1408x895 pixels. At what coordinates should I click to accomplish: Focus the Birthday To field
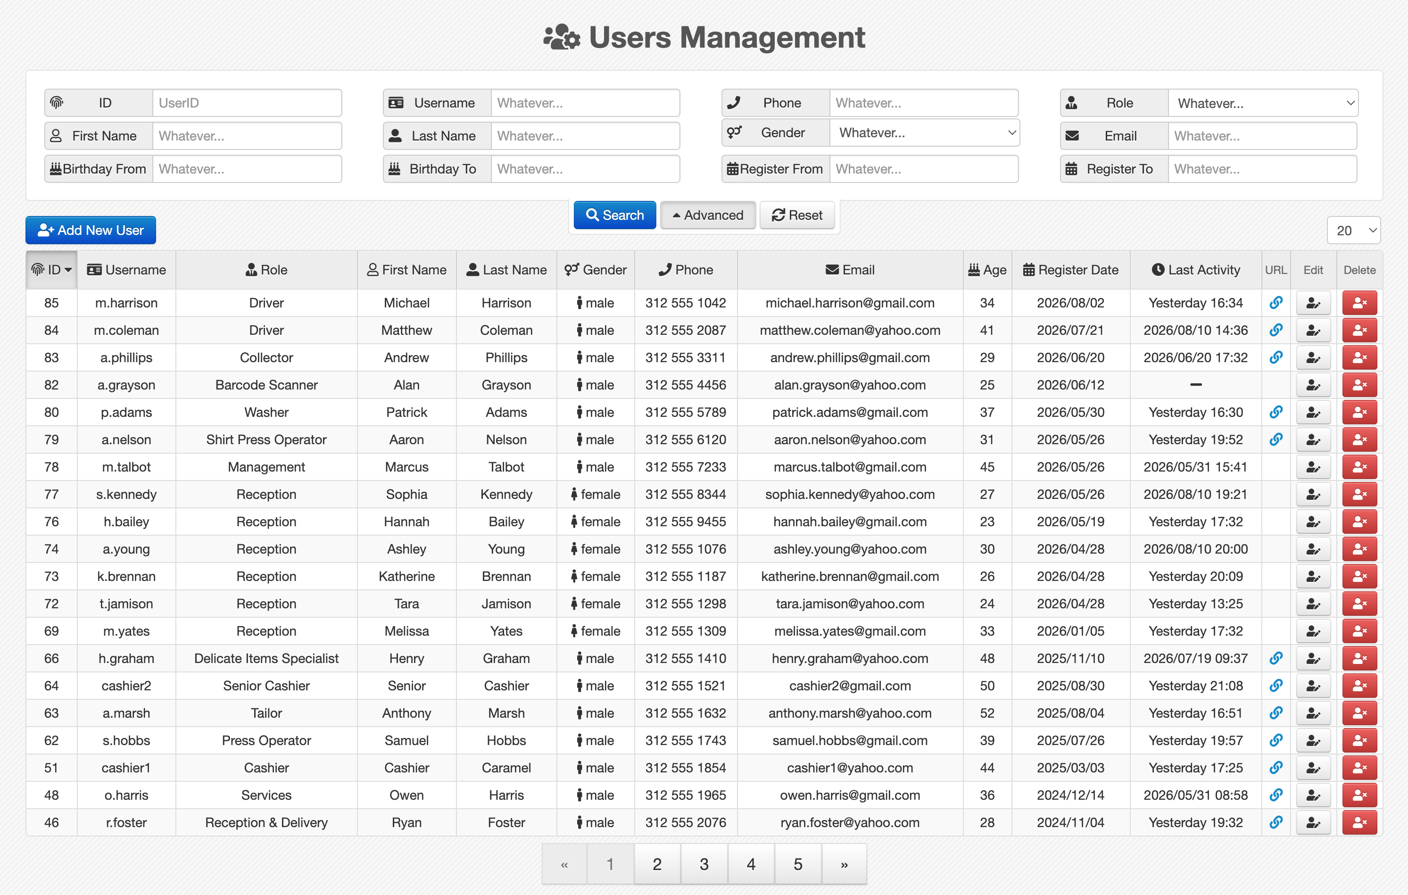(x=585, y=169)
